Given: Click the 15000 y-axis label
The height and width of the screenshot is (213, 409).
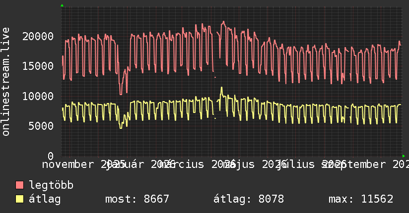Looking at the screenshot, I should (38, 66).
